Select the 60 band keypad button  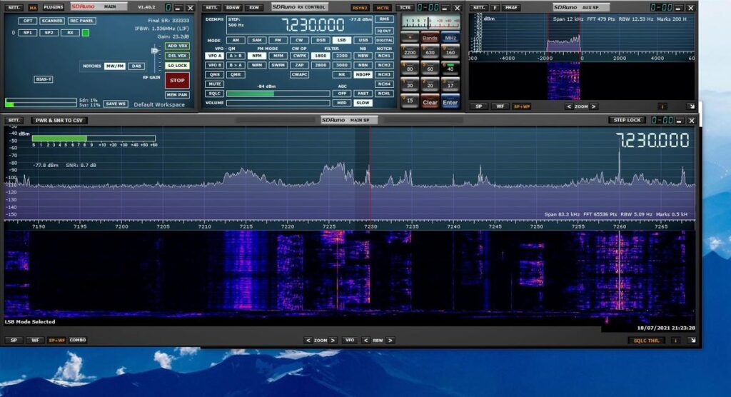430,68
